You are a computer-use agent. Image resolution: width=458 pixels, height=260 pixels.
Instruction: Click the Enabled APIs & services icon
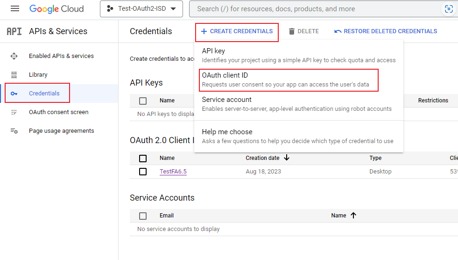coord(14,56)
